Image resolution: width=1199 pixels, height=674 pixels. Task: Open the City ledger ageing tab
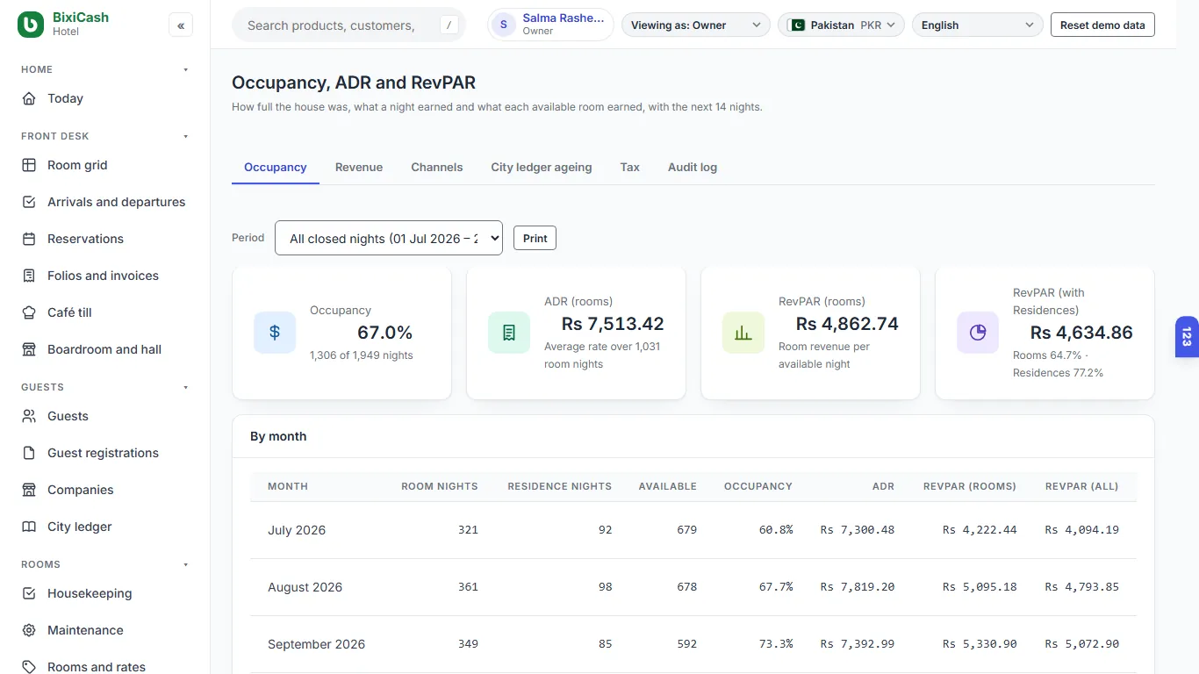click(542, 167)
